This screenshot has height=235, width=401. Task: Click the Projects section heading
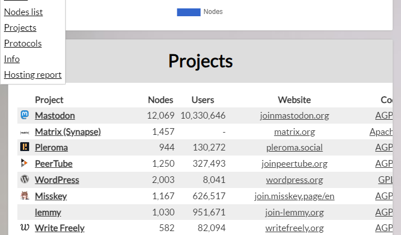coord(201,61)
